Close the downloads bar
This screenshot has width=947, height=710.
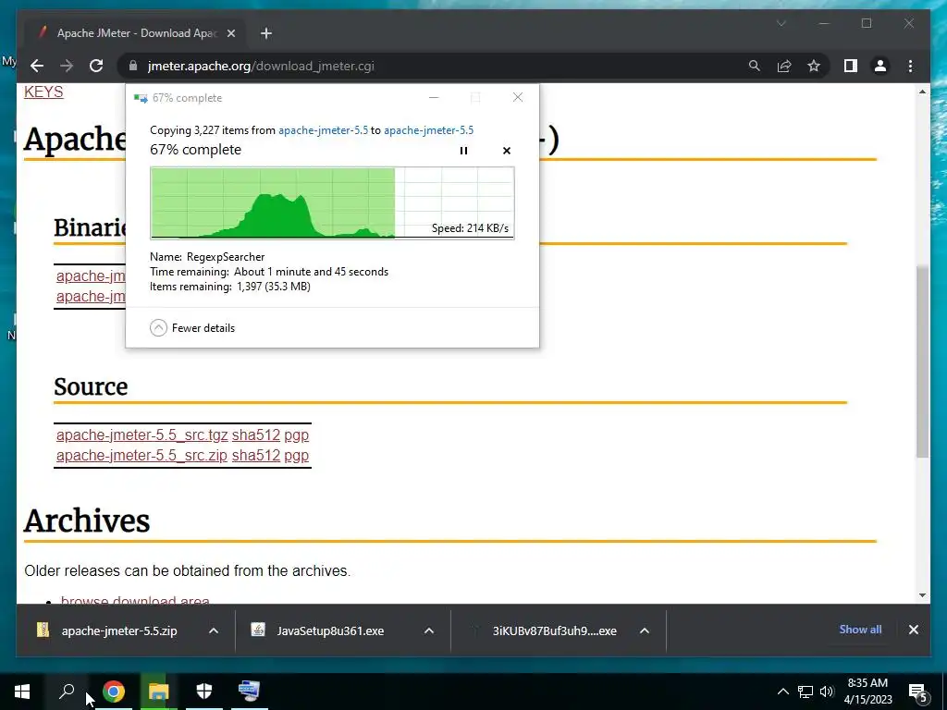tap(913, 629)
